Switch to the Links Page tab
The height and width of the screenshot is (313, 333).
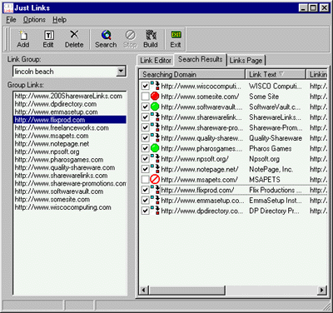246,61
